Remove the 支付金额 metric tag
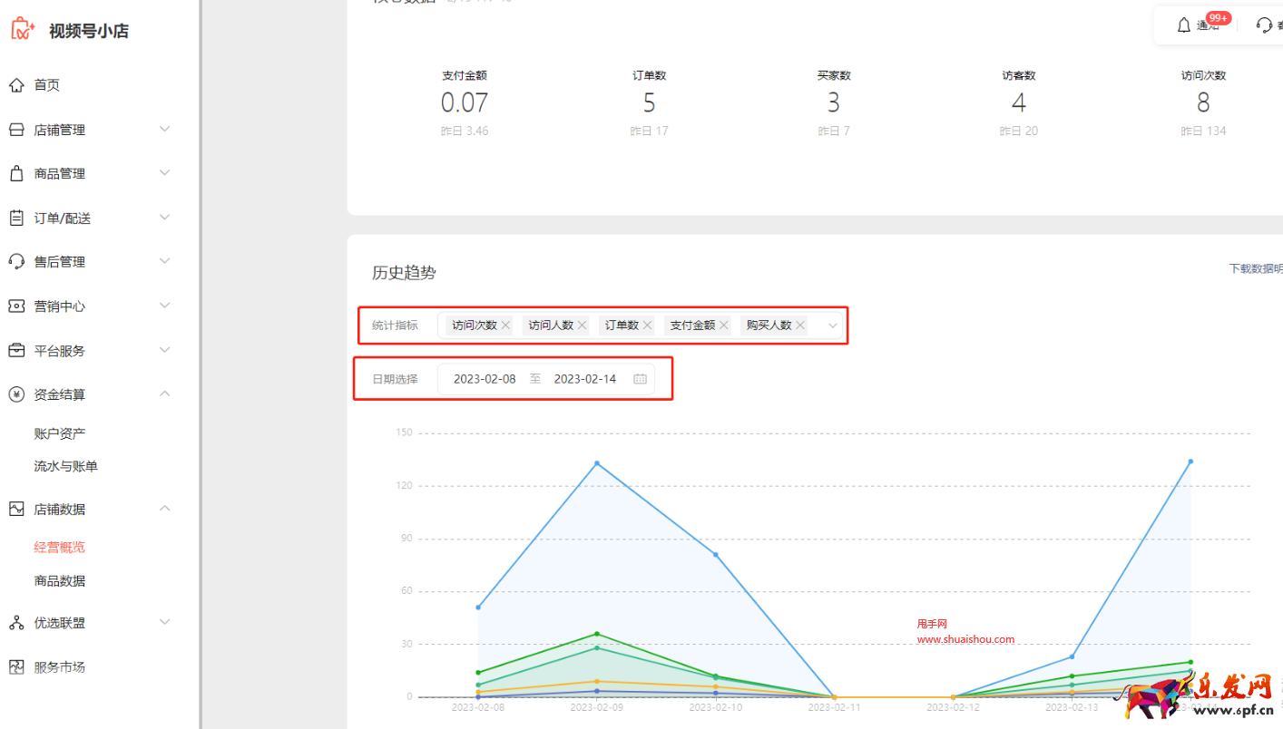 coord(724,326)
